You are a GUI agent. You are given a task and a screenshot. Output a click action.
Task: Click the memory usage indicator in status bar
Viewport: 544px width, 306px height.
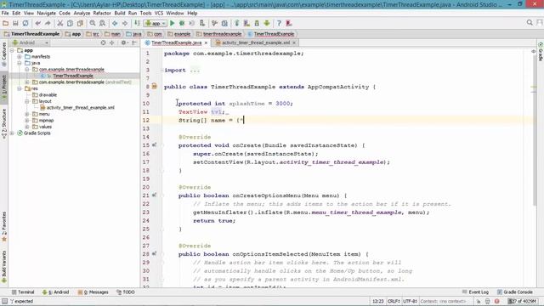522,301
